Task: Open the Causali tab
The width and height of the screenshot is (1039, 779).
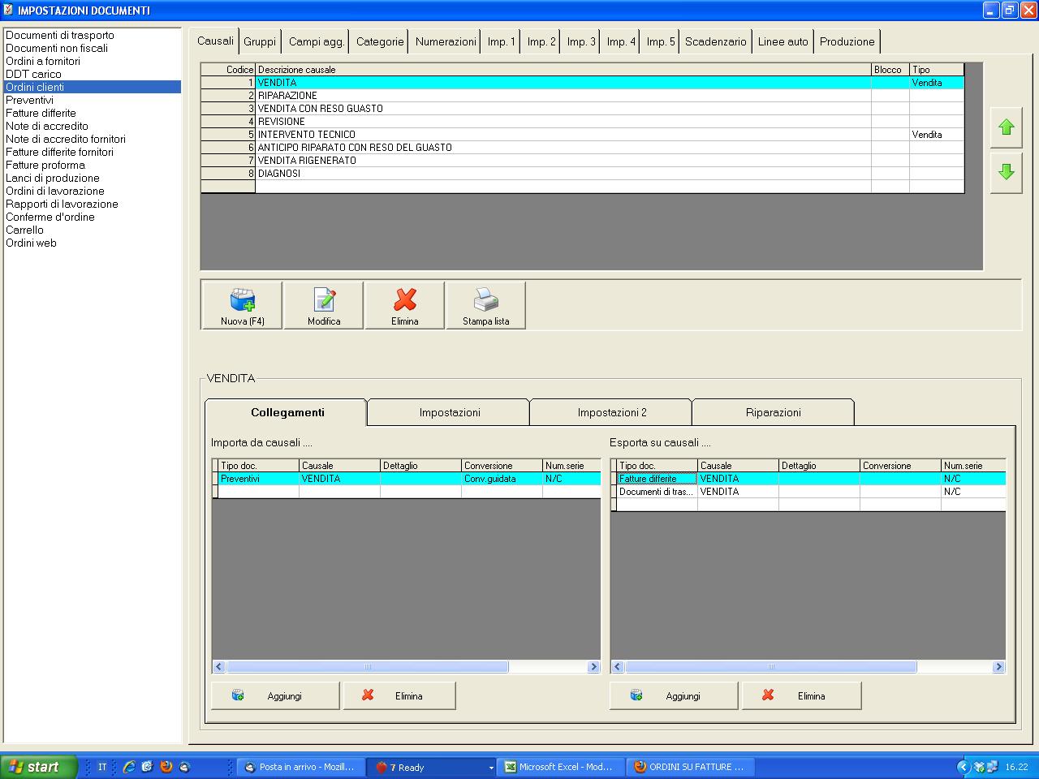Action: [215, 41]
